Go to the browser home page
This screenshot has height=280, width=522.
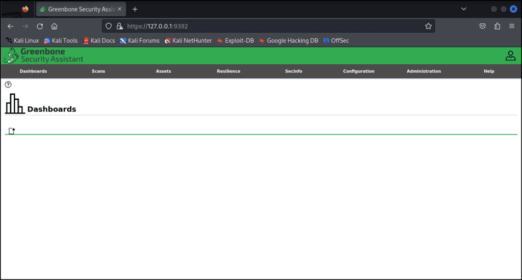coord(54,26)
